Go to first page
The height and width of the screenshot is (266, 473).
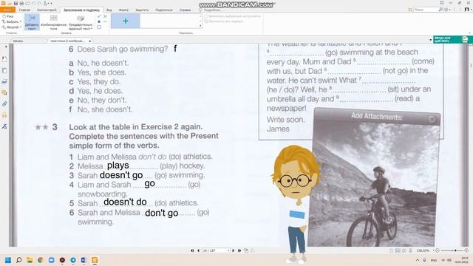[x=192, y=250]
